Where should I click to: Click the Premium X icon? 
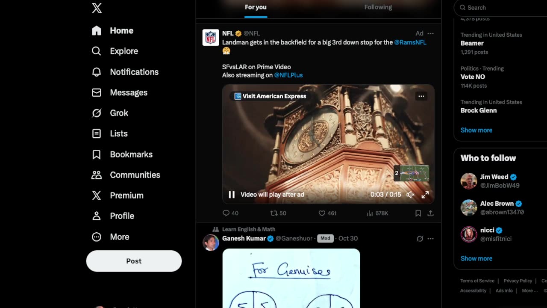[97, 195]
